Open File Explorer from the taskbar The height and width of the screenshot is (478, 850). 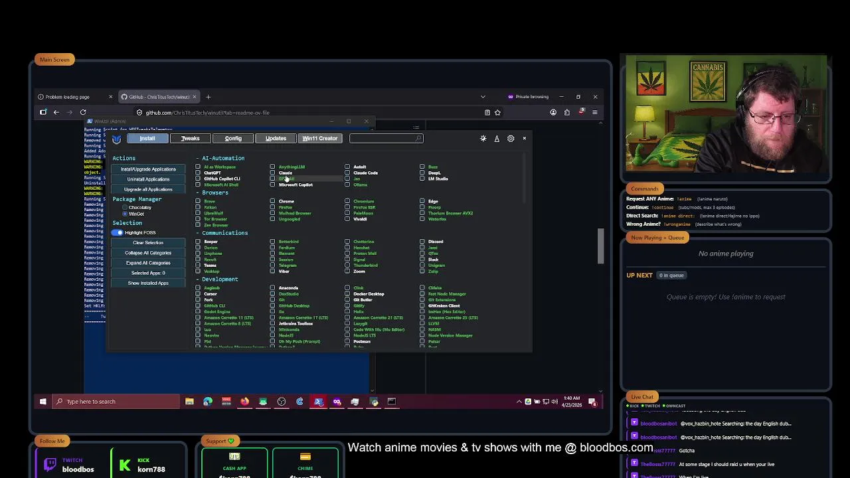click(189, 401)
